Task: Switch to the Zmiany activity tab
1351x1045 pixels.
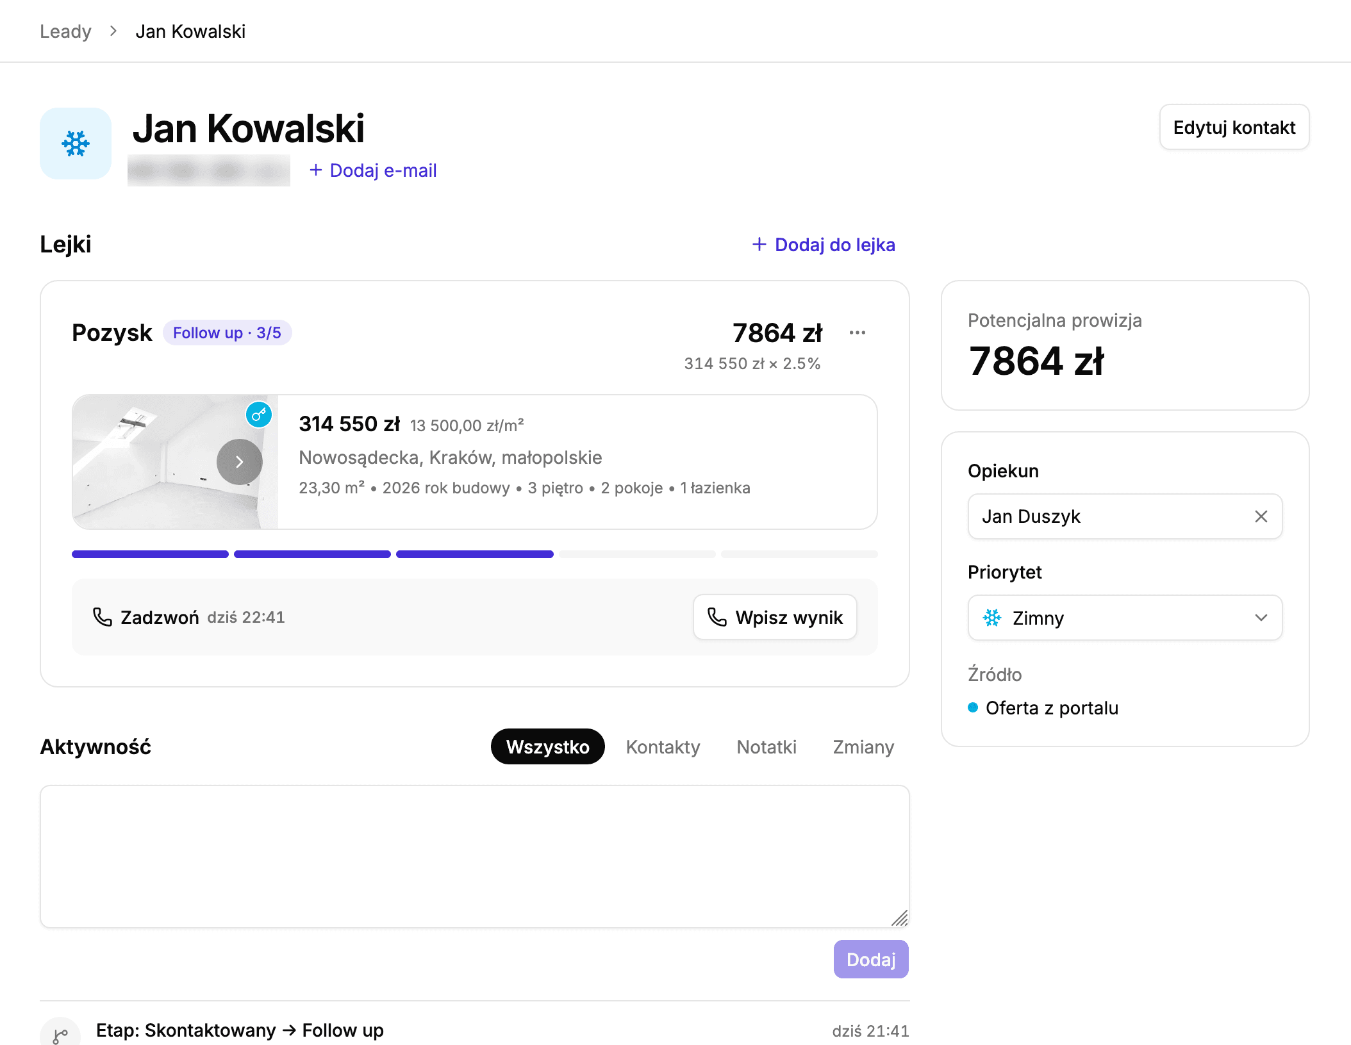Action: [x=863, y=746]
